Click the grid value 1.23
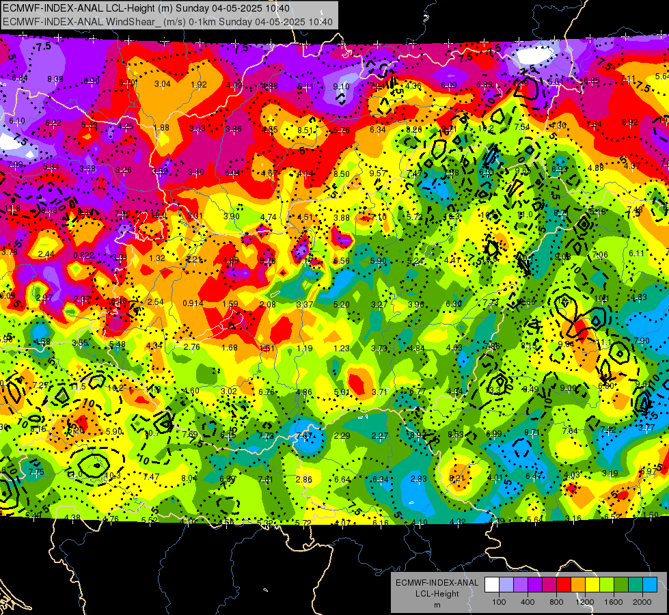 point(341,348)
